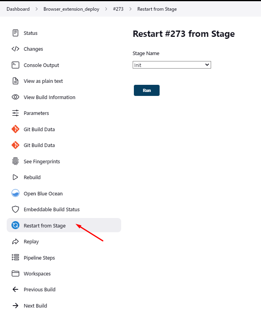Select the Status icon in sidebar

(15, 33)
